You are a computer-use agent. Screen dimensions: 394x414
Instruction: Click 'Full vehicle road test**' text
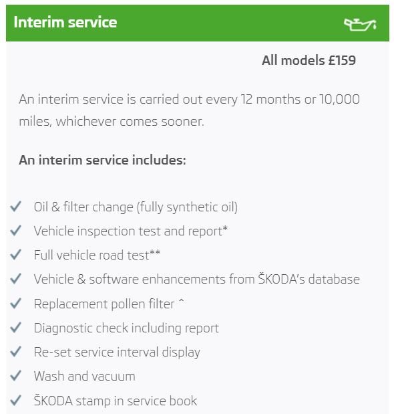coord(97,255)
